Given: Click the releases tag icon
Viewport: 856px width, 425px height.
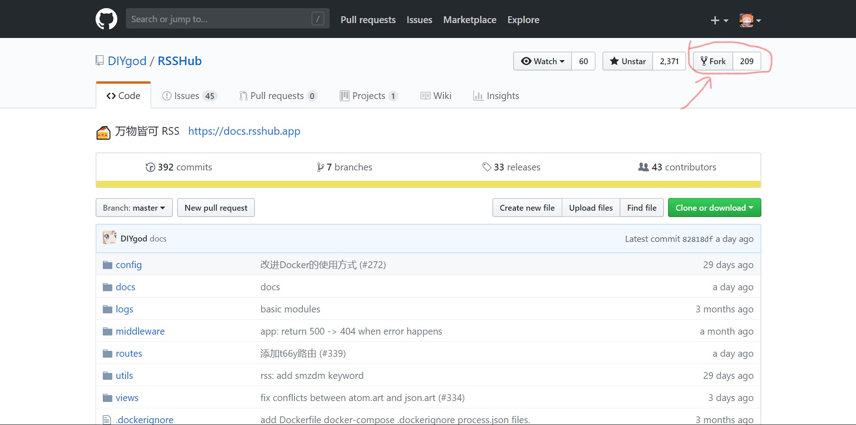Looking at the screenshot, I should point(487,167).
